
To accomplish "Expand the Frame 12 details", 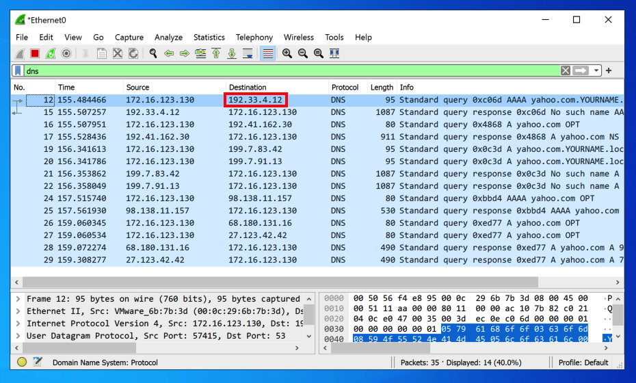I will point(18,299).
